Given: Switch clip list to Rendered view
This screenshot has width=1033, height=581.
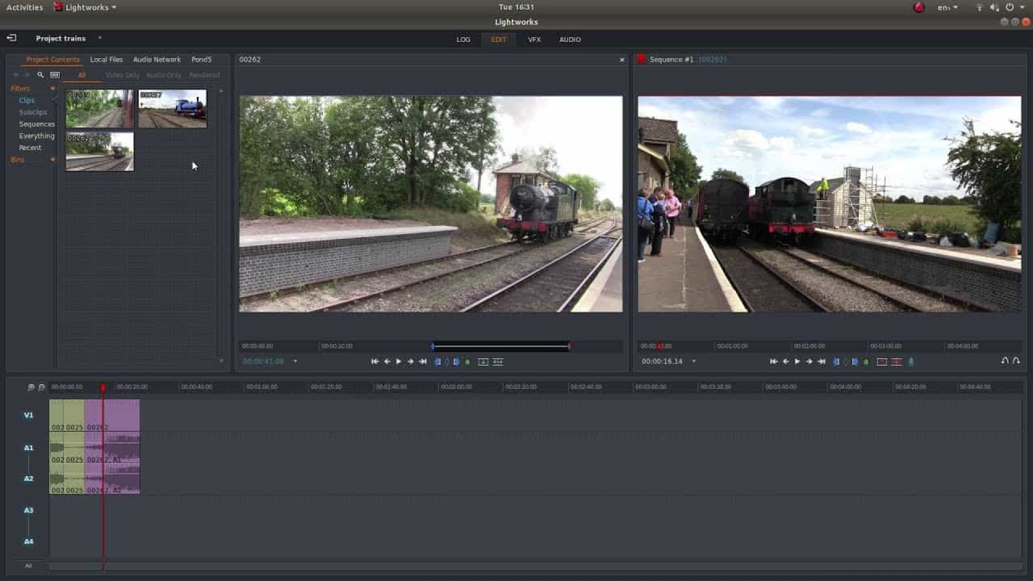Looking at the screenshot, I should pyautogui.click(x=204, y=75).
